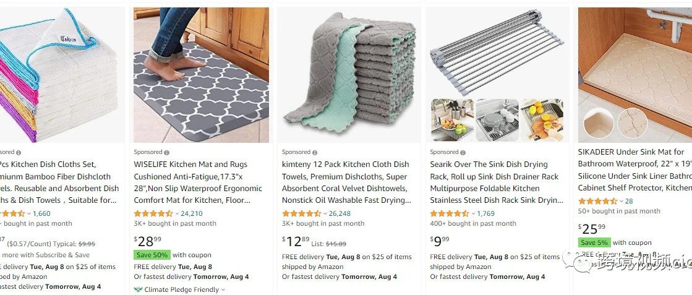Click star rating of kimteny dish towels

301,213
